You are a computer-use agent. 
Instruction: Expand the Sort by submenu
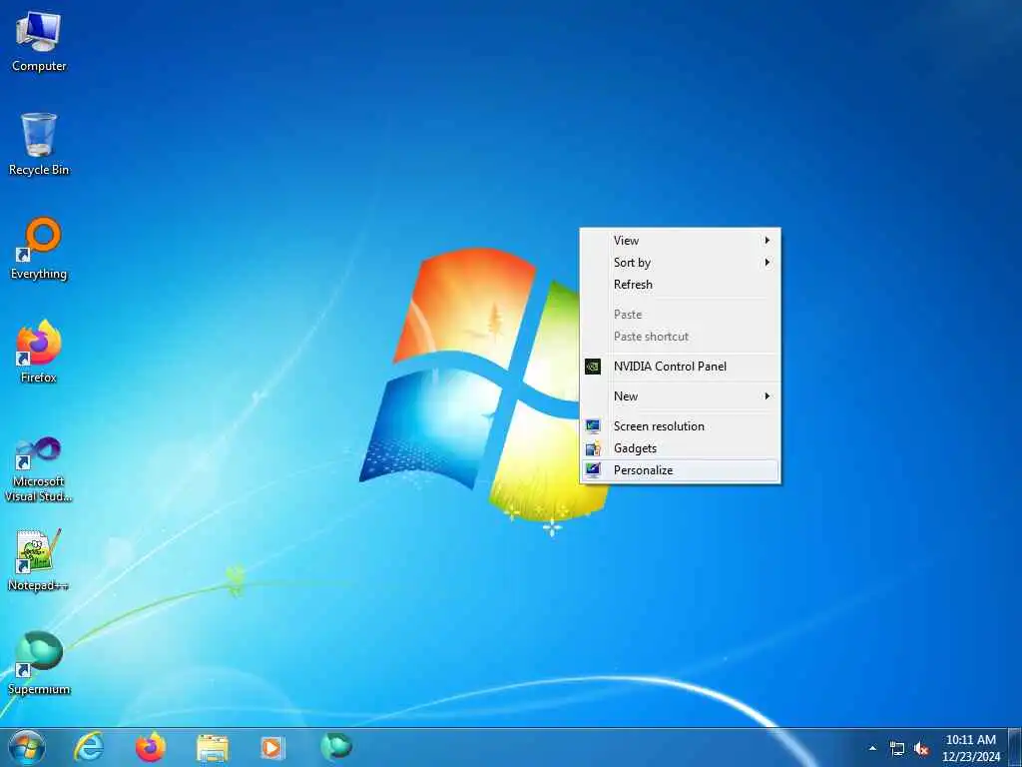(680, 263)
